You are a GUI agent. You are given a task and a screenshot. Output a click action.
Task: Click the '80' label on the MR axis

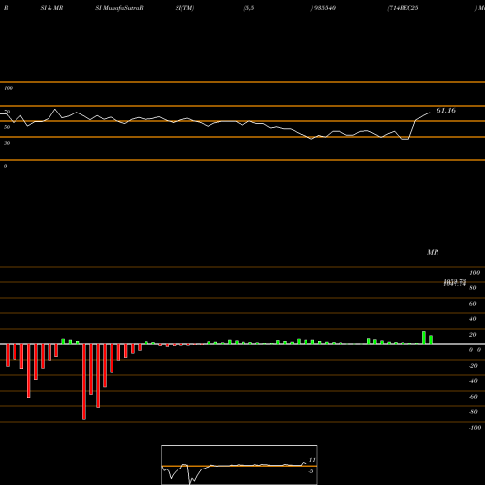coord(473,288)
